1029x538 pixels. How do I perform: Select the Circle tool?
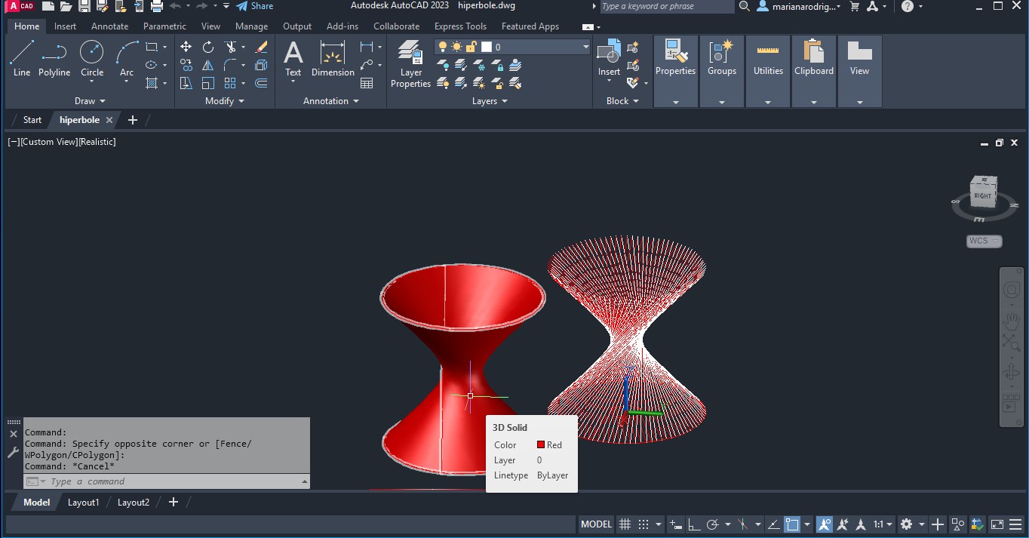point(92,59)
